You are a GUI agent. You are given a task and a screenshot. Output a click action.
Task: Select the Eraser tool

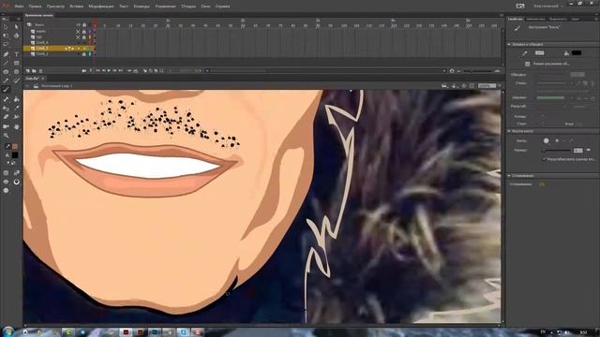(6, 117)
